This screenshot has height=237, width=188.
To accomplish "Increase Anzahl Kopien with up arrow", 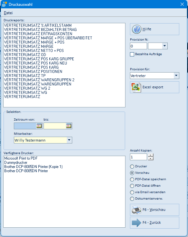I will click(x=151, y=155).
